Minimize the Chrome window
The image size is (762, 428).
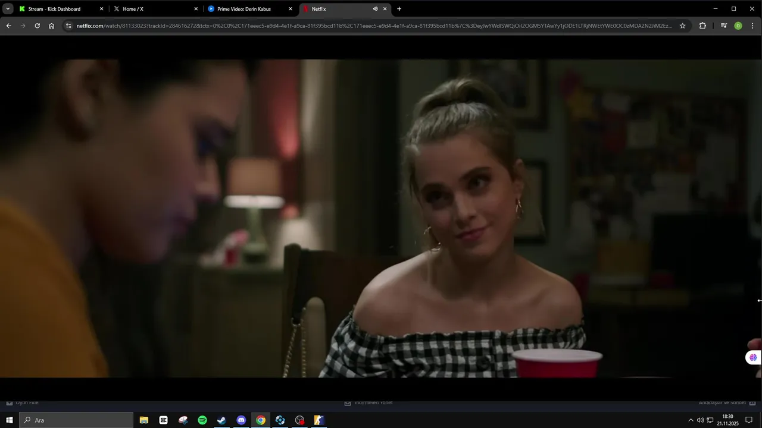point(716,9)
